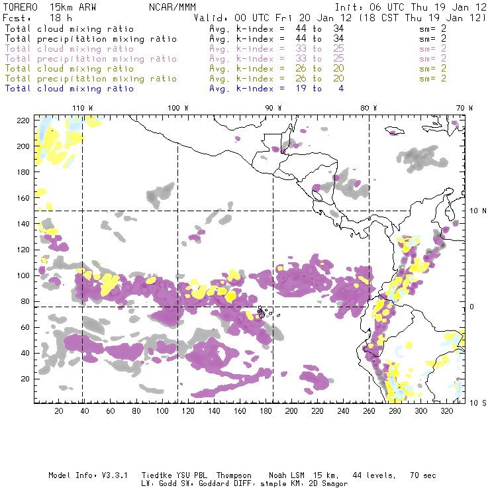Click the '0' equator latitude label
The height and width of the screenshot is (490, 490).
[x=472, y=307]
